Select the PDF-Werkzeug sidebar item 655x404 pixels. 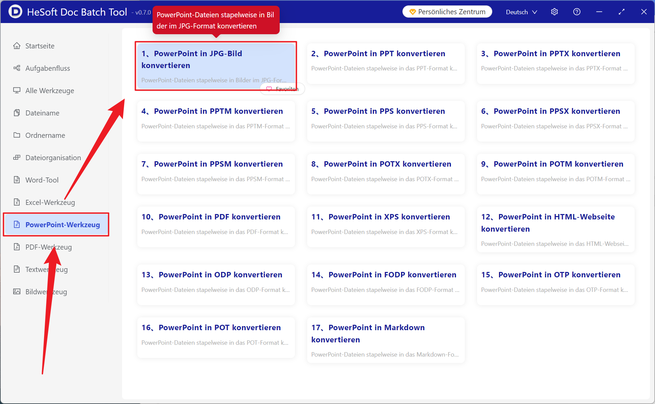(48, 247)
